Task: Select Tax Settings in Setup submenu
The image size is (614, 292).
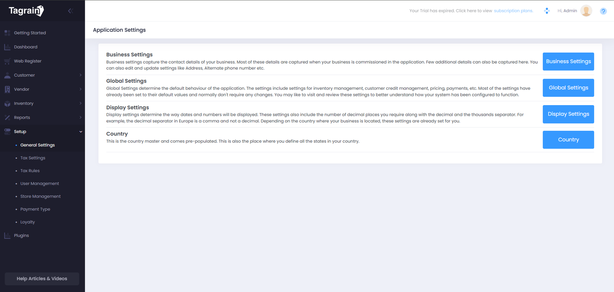Action: coord(33,158)
